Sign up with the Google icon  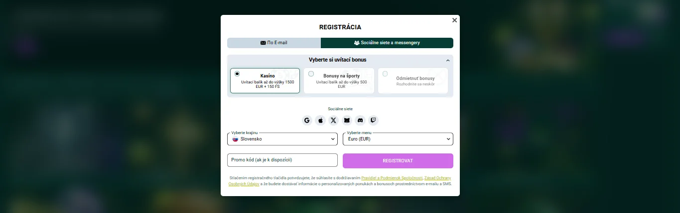pos(307,120)
